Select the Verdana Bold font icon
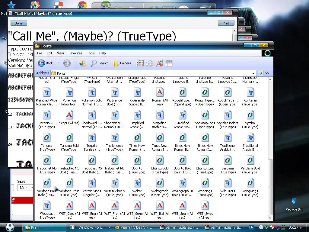The image size is (309, 232). (250, 161)
